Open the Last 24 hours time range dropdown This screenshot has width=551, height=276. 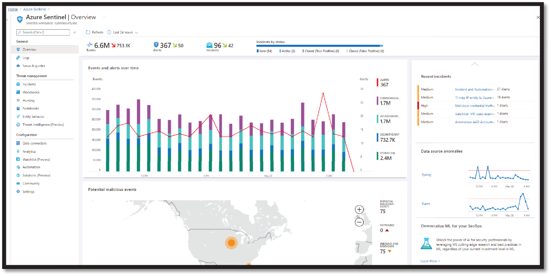[x=123, y=33]
